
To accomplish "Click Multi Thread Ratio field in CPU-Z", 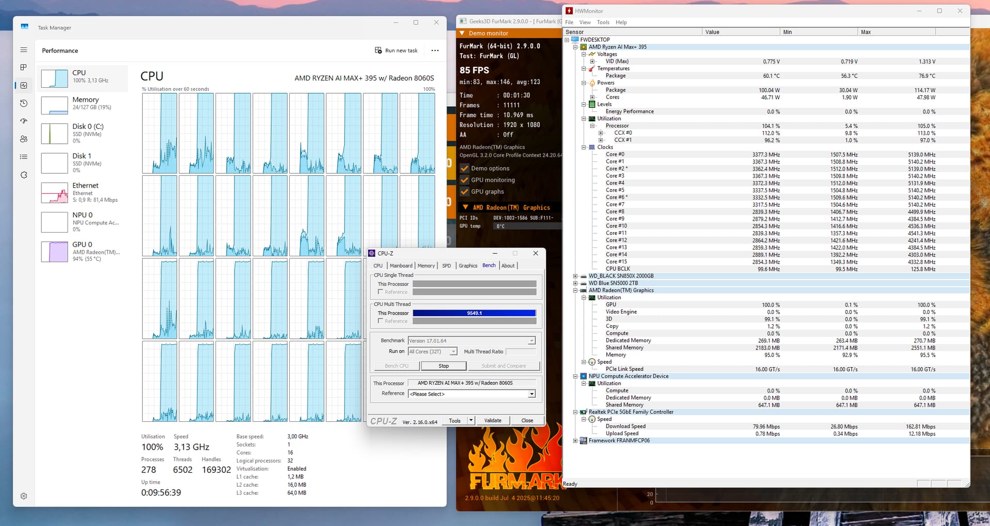I will 521,352.
